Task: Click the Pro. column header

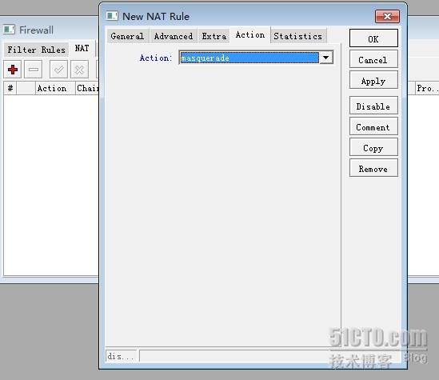Action: pos(427,88)
